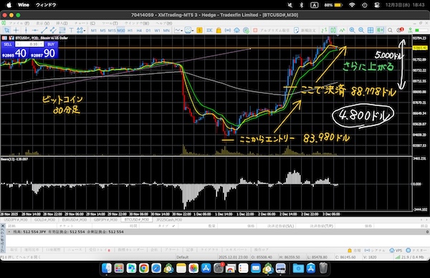Image resolution: width=430 pixels, height=278 pixels.
Task: Switch to the GBPJPY#,M30 chart tab
Action: [105, 220]
